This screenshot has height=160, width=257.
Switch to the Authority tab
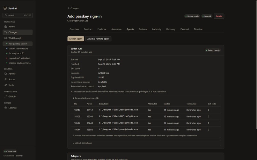click(x=157, y=29)
